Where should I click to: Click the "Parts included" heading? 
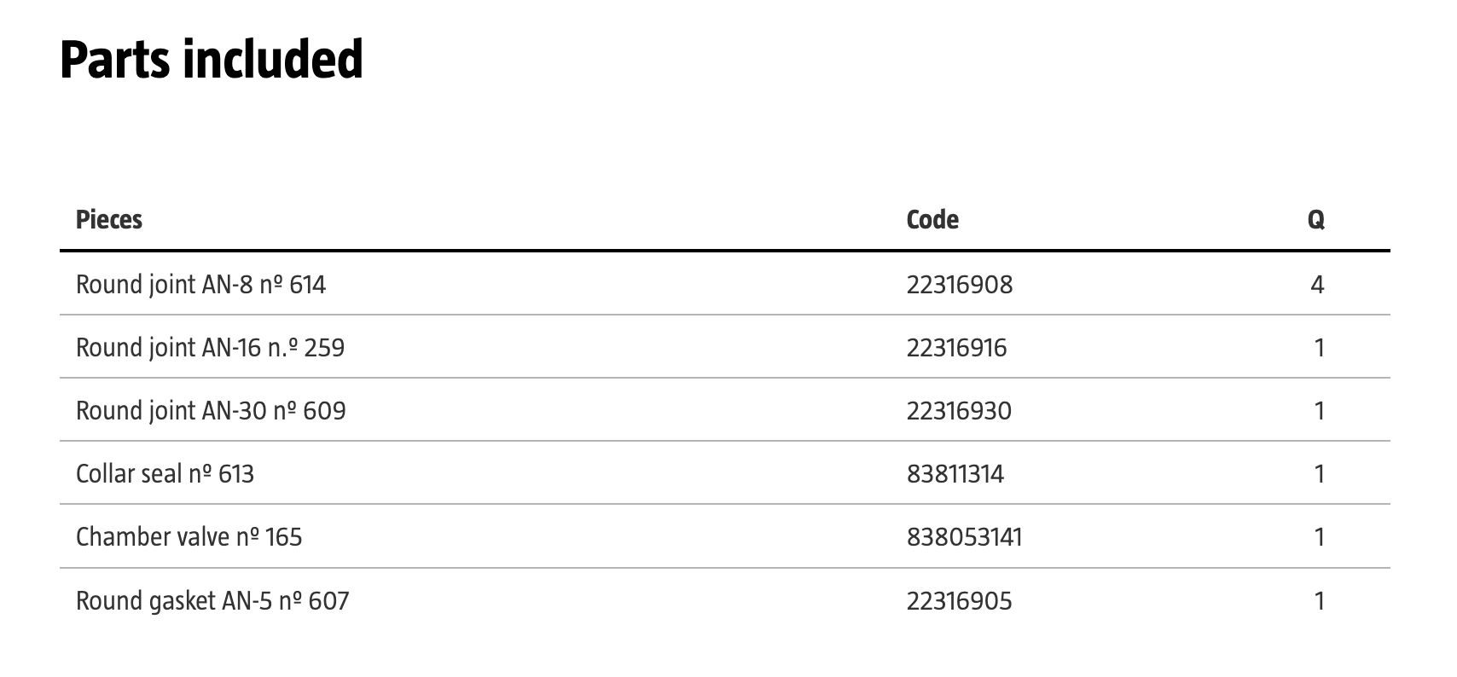212,60
